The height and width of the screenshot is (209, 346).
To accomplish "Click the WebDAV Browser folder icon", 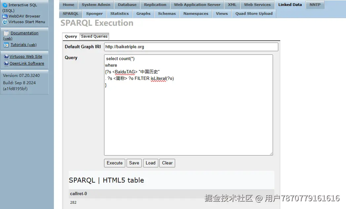I will click(5, 16).
